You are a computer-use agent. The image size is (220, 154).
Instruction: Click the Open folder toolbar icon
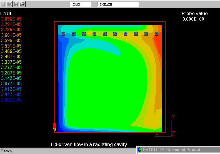pos(10,4)
